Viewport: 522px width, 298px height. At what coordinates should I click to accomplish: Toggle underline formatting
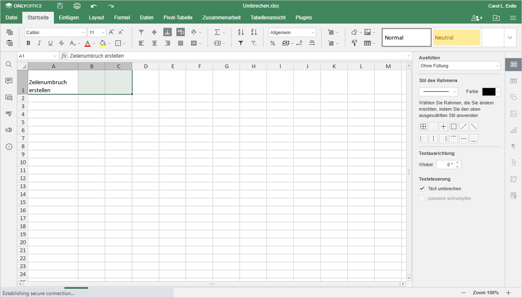(51, 43)
